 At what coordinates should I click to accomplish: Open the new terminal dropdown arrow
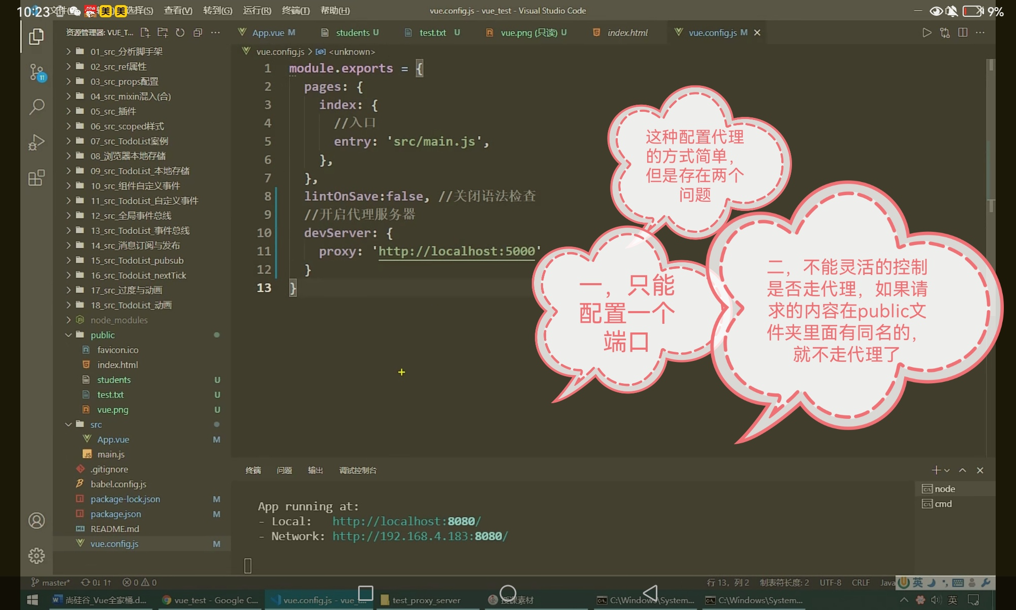[947, 470]
